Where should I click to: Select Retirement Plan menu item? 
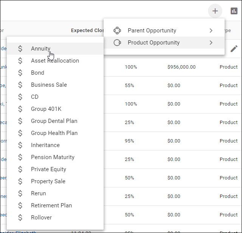(x=51, y=205)
